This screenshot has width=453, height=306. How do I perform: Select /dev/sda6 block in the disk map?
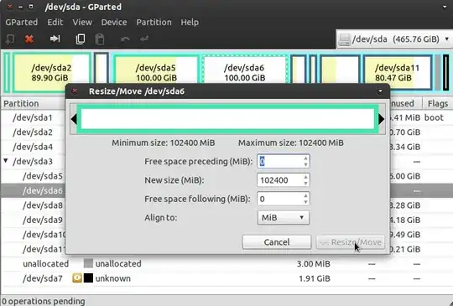245,70
